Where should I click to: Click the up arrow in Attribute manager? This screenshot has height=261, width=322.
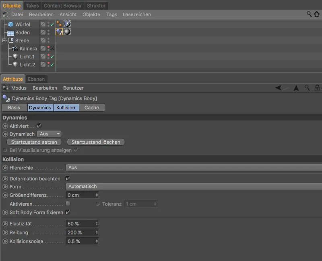click(x=296, y=88)
